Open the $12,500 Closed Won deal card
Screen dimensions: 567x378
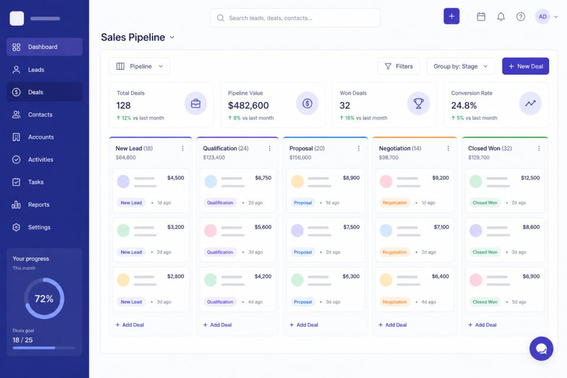click(505, 190)
